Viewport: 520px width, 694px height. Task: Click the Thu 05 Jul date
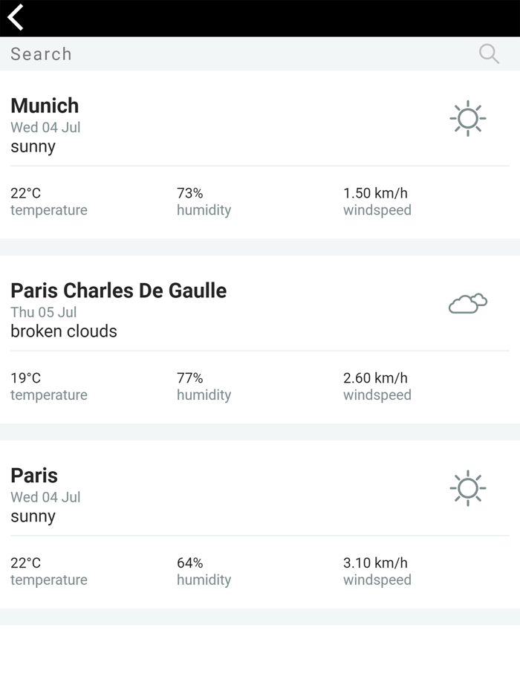(x=44, y=312)
